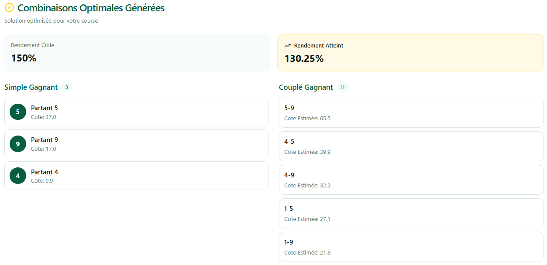This screenshot has height=265, width=547.
Task: Select the Partant 5 runner card
Action: click(136, 112)
